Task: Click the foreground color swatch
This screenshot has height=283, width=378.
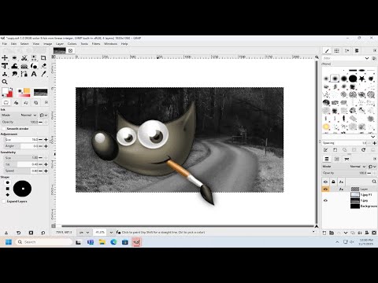Action: click(x=5, y=91)
